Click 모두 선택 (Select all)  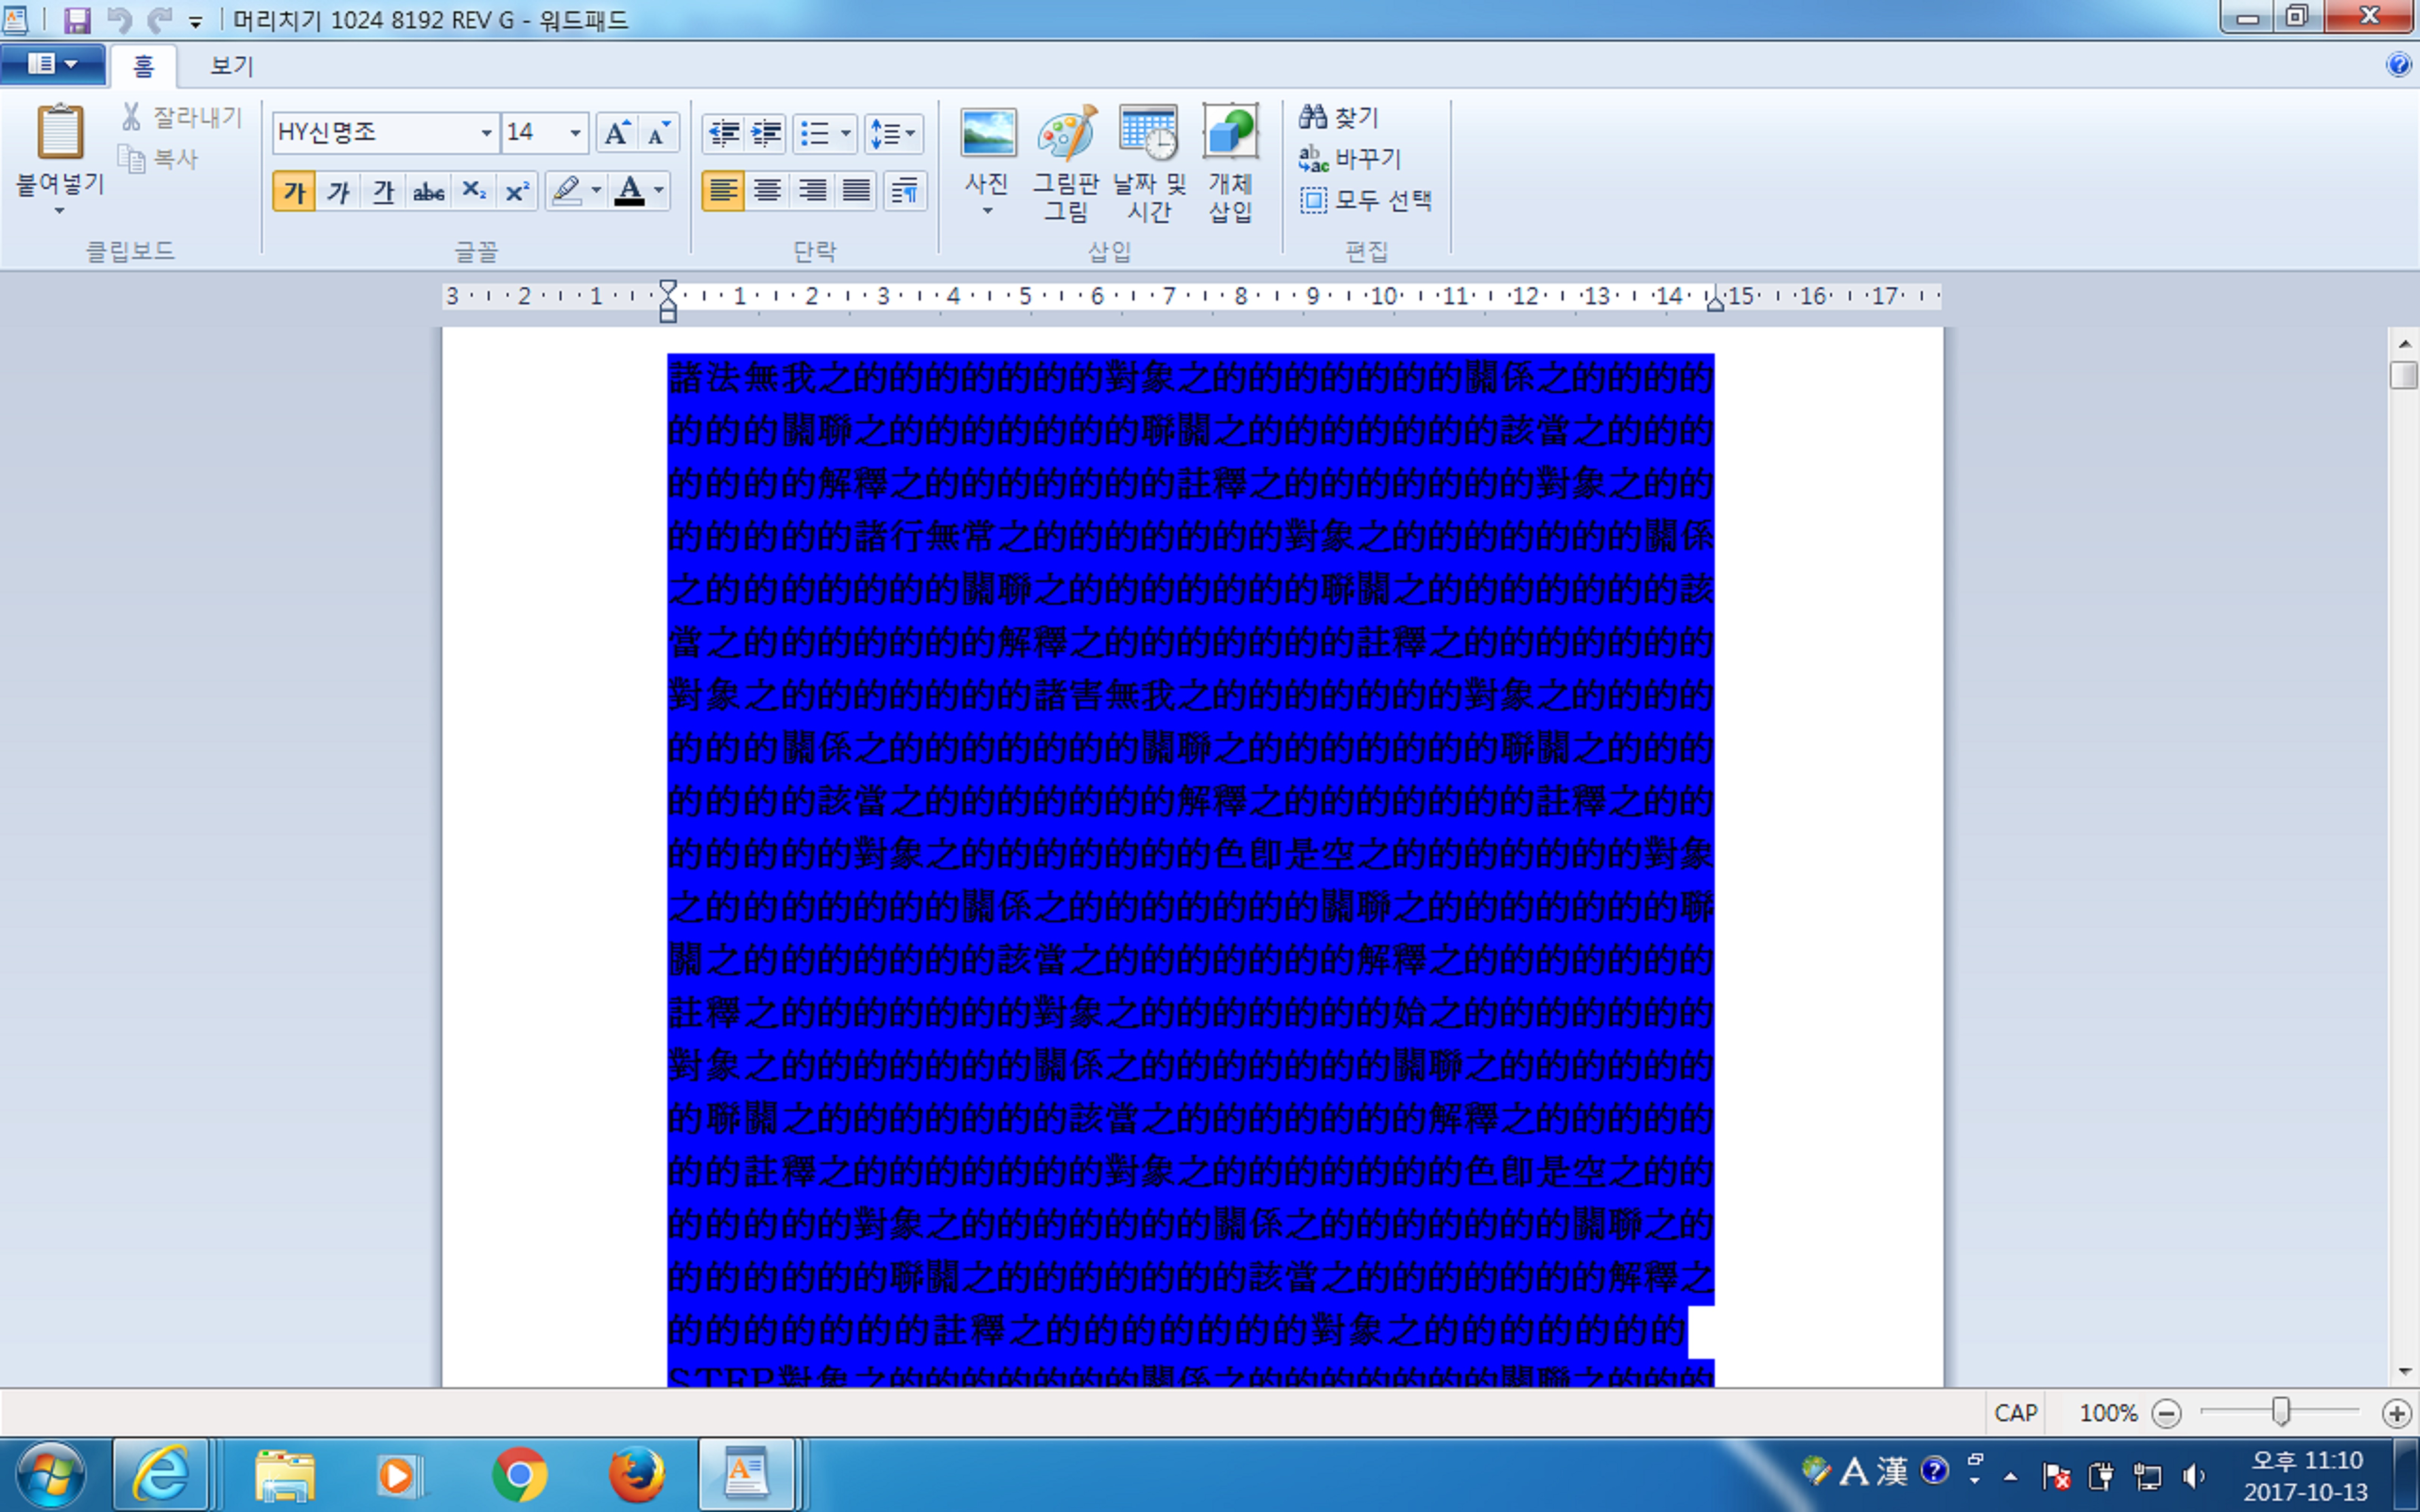(x=1367, y=200)
